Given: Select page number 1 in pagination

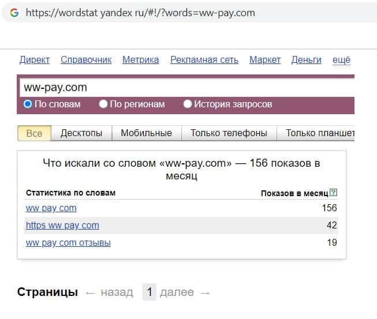Looking at the screenshot, I should [x=150, y=292].
